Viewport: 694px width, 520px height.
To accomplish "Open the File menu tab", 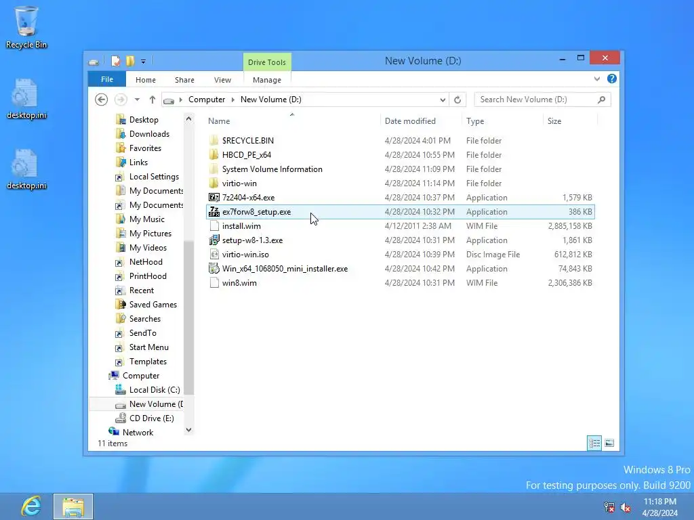I will pyautogui.click(x=107, y=79).
